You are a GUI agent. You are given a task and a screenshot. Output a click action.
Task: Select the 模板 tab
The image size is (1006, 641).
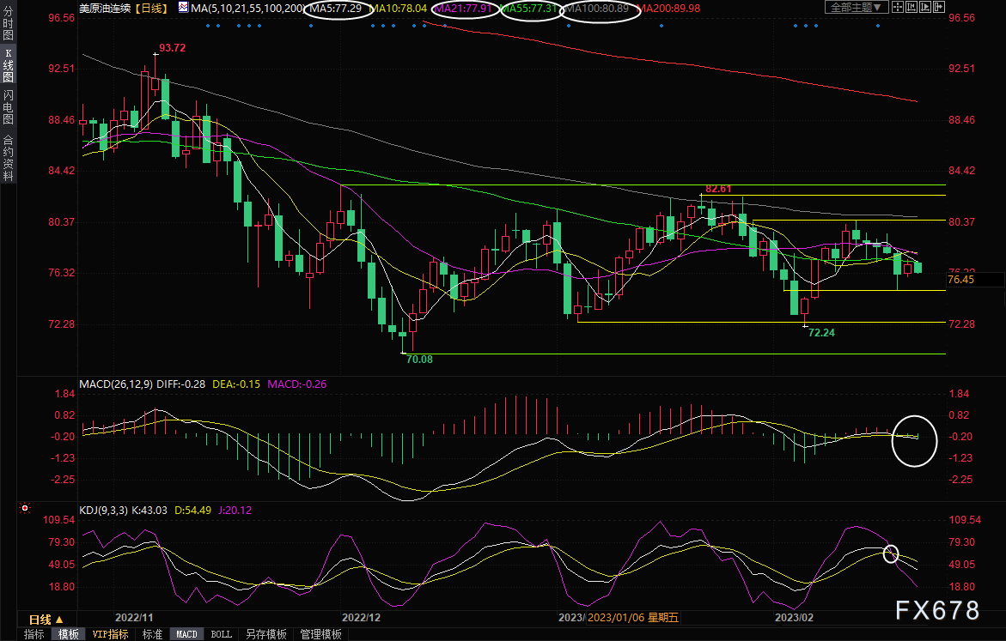(x=68, y=634)
